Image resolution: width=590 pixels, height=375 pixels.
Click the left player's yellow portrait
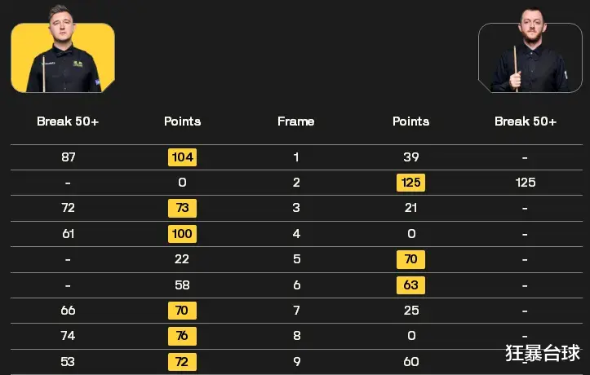click(x=63, y=49)
